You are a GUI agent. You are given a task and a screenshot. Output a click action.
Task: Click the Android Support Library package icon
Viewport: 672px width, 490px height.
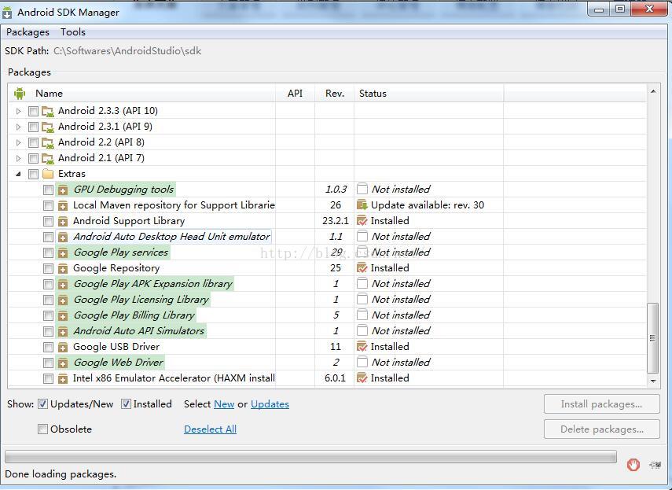pos(63,221)
